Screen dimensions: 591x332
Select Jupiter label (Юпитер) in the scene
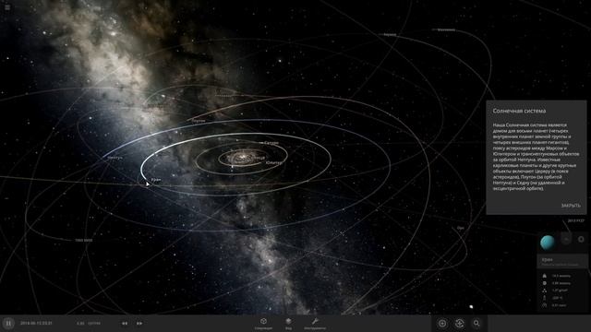273,163
